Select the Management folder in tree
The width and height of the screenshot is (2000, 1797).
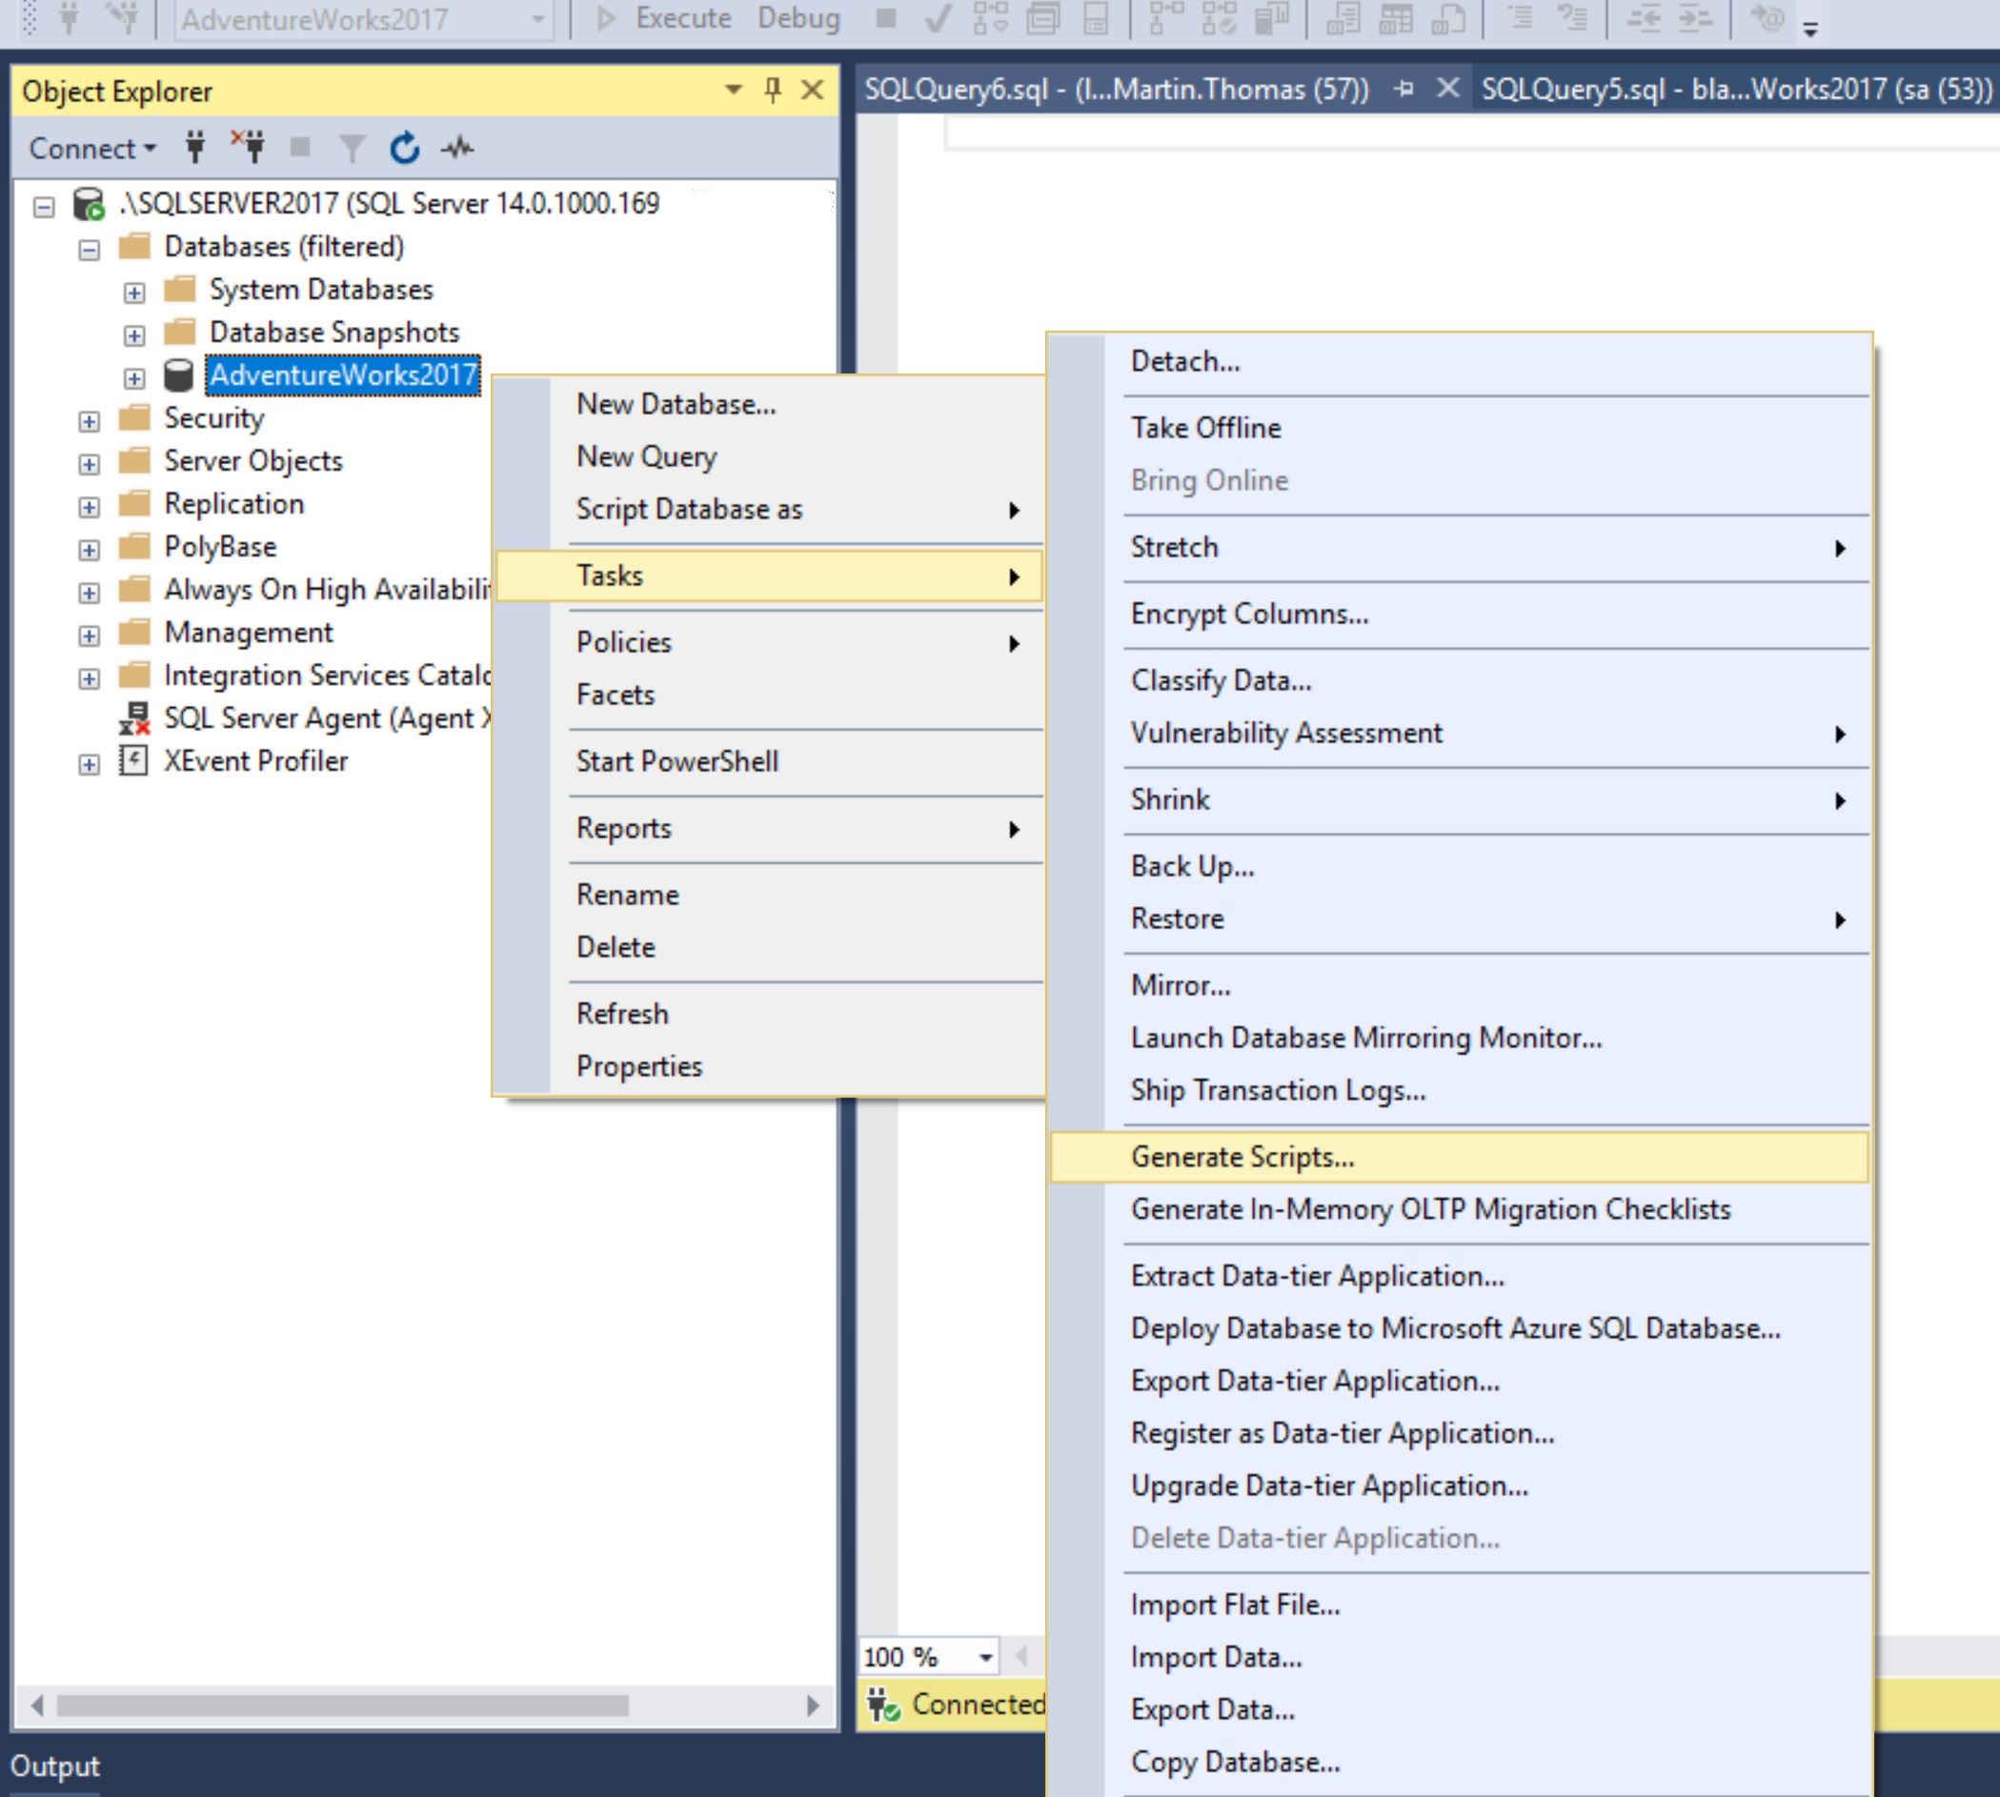(x=248, y=632)
